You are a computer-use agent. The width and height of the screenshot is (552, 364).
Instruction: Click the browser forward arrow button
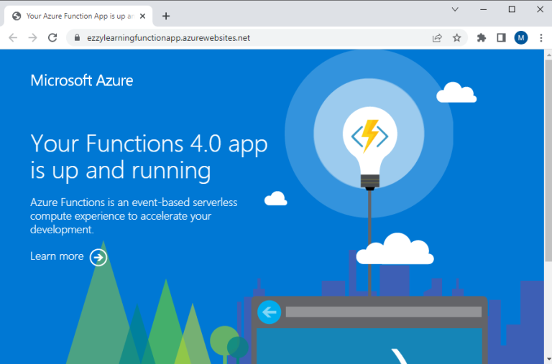[32, 38]
